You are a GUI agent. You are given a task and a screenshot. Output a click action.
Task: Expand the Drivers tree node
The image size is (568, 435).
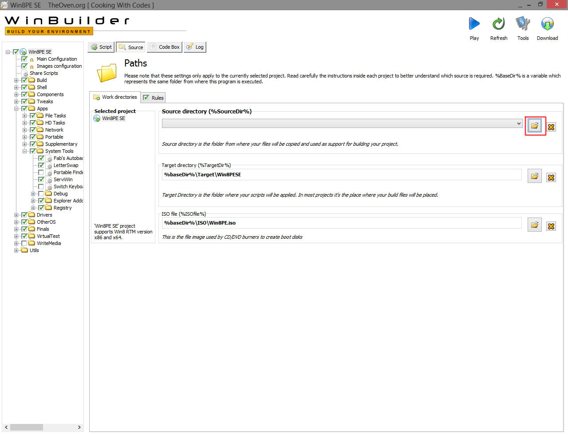point(16,215)
